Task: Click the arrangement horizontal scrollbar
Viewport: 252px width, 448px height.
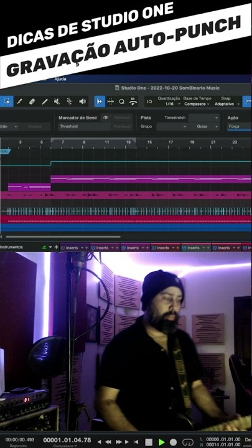Action: point(63,236)
